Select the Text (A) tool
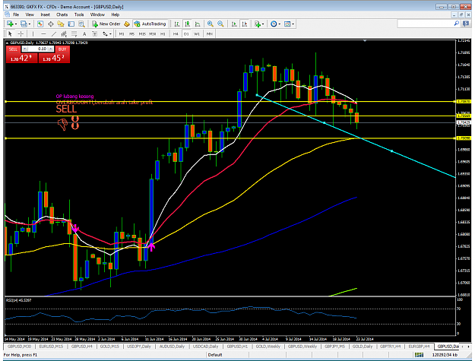The height and width of the screenshot is (361, 475). (84, 34)
